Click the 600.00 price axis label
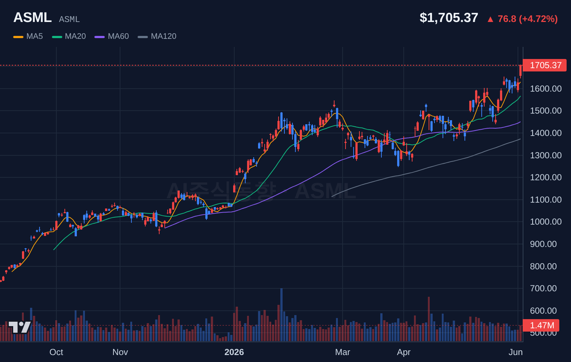The width and height of the screenshot is (571, 362). [x=543, y=311]
